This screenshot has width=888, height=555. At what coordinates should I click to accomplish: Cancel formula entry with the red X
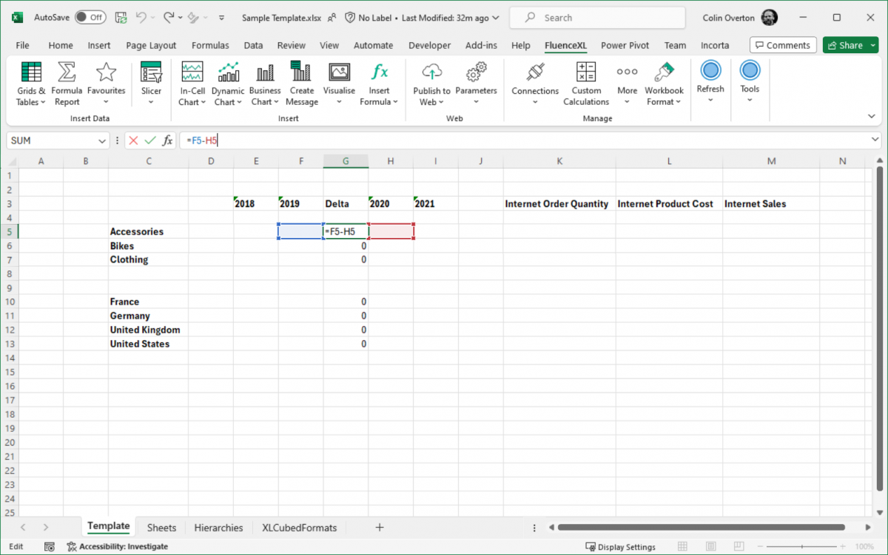[132, 140]
